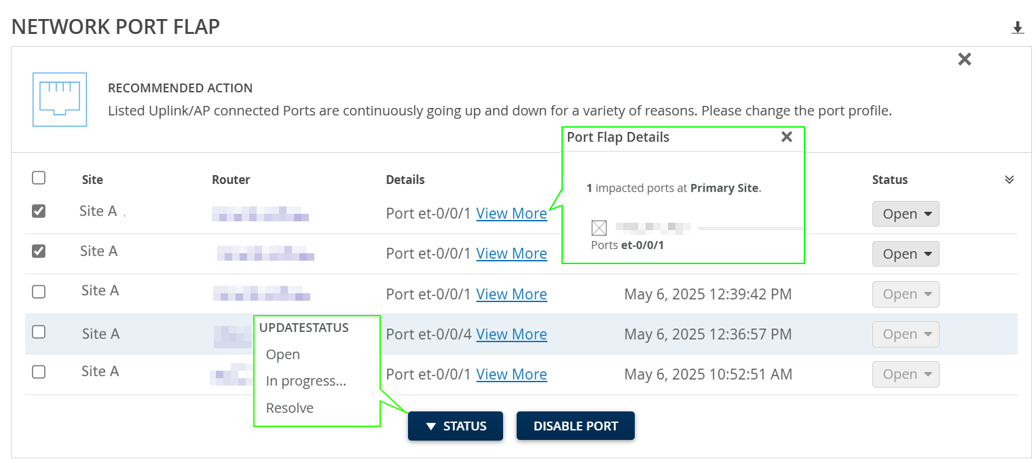Image resolution: width=1036 pixels, height=463 pixels.
Task: Click the STATUS button with triangle arrow
Action: click(455, 426)
